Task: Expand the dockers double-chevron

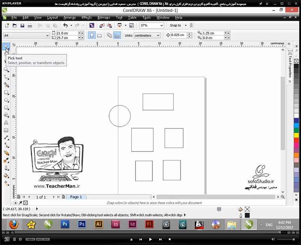Action: click(x=289, y=44)
